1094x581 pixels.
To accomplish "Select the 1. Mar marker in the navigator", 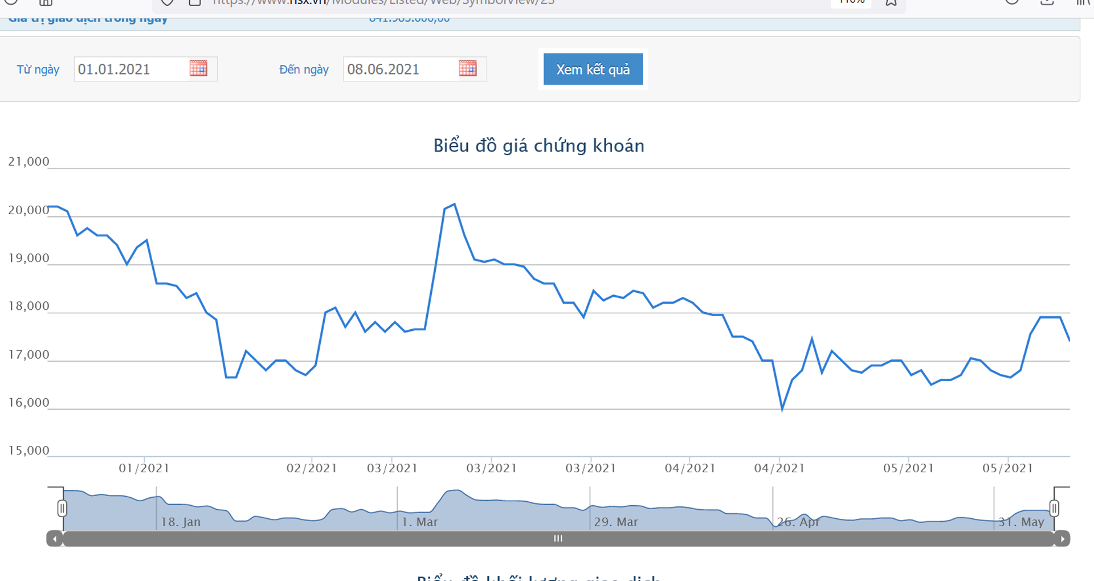I will coord(420,522).
